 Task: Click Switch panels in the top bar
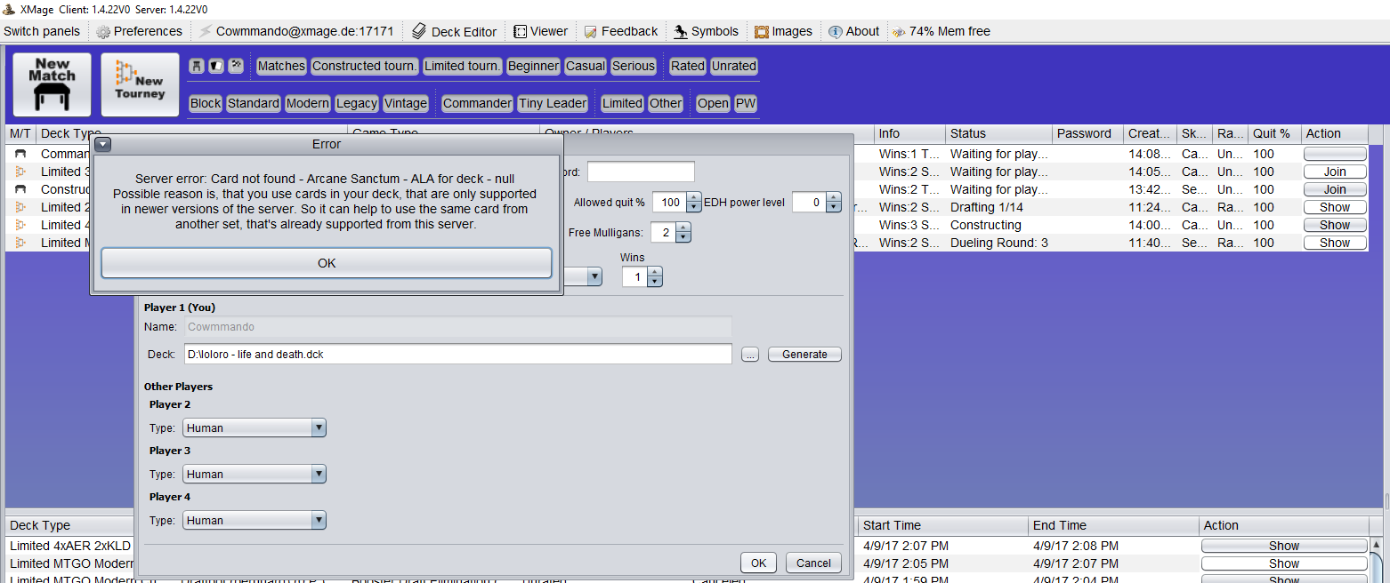click(42, 31)
